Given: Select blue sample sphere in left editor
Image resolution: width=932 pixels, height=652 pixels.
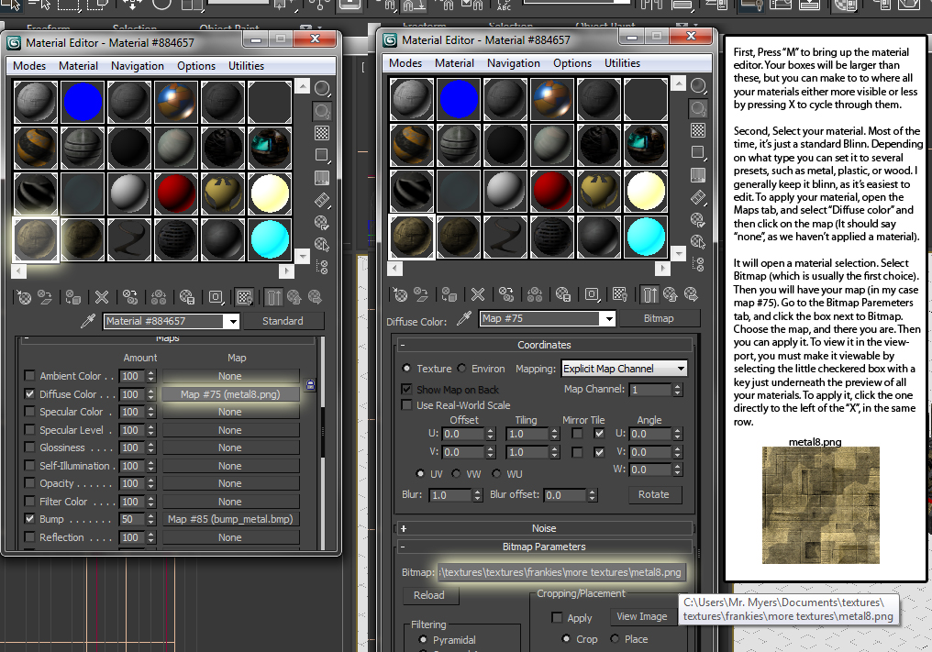Looking at the screenshot, I should (83, 102).
